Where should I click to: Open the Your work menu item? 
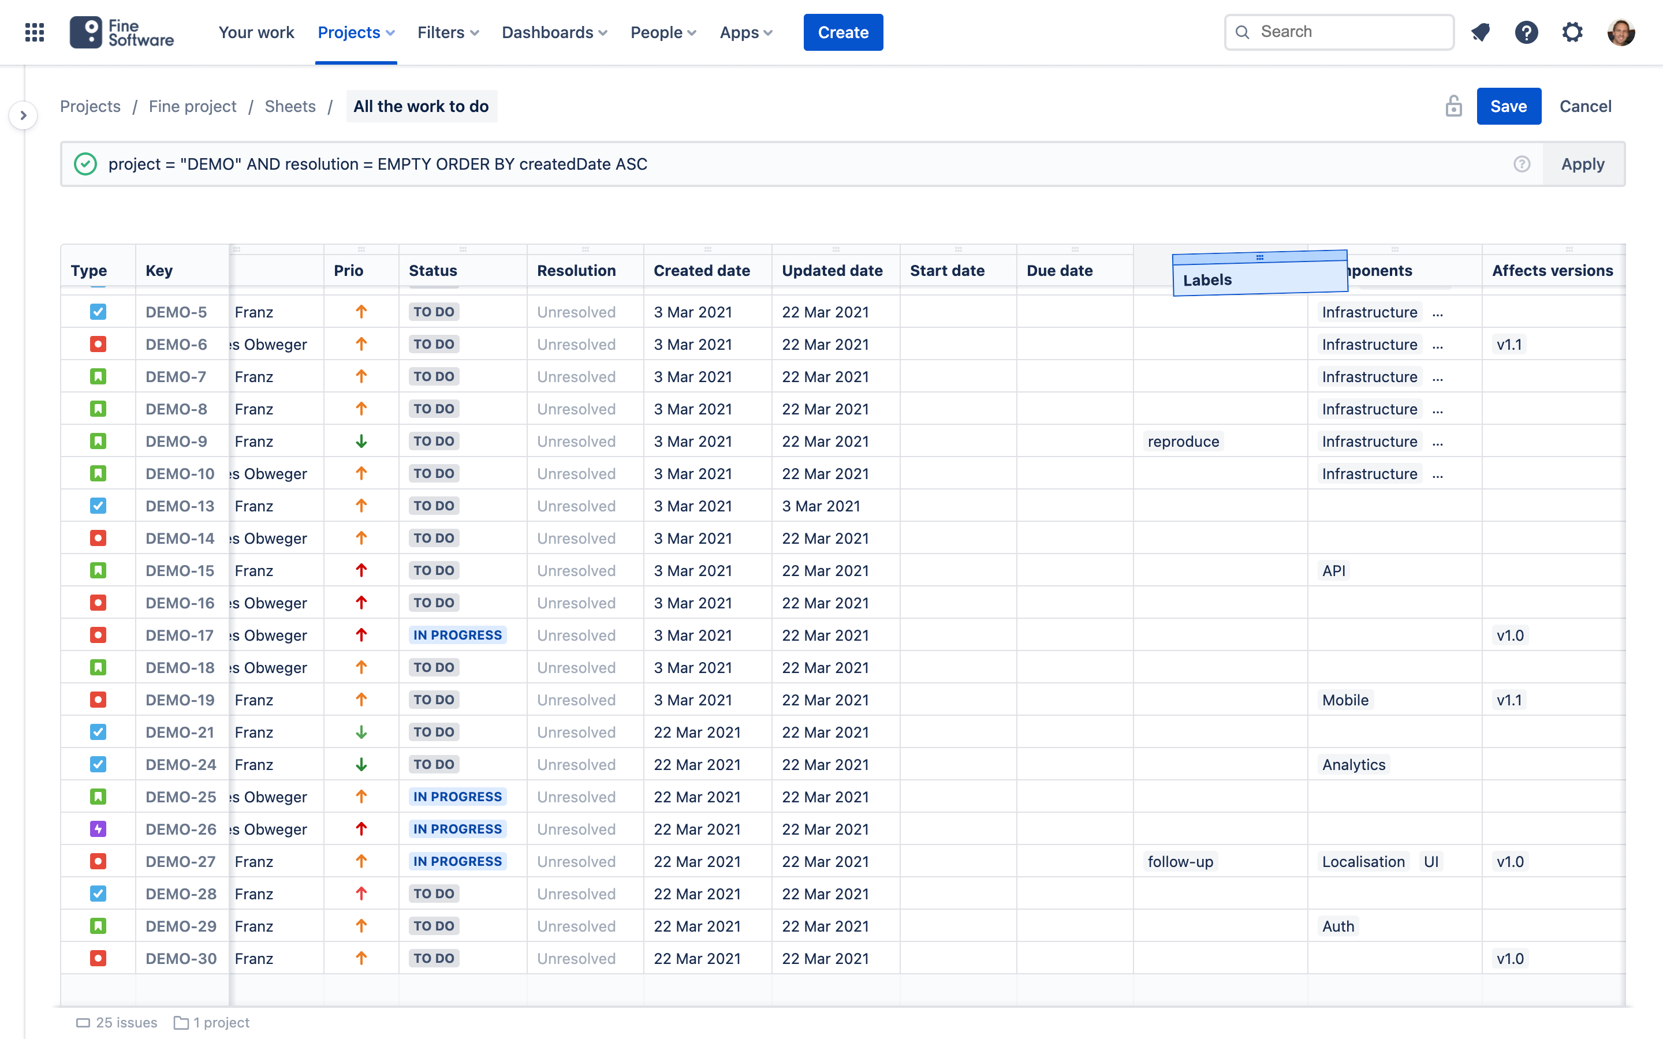click(x=256, y=32)
